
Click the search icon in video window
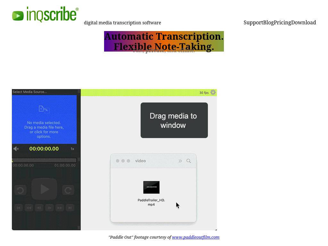coord(189,161)
